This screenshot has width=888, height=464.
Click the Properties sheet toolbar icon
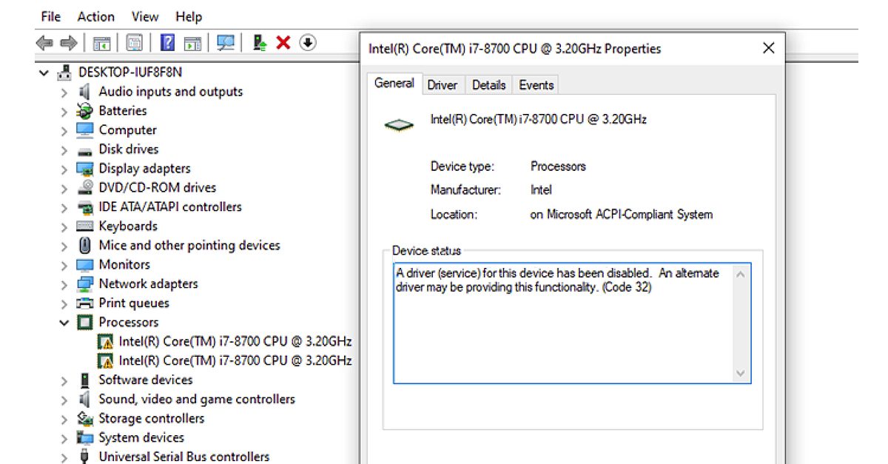click(x=134, y=44)
